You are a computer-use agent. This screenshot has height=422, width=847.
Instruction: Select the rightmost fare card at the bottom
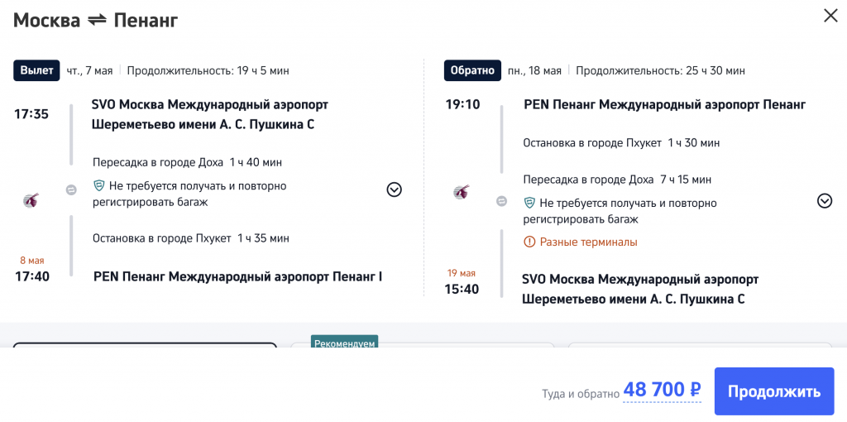(700, 345)
